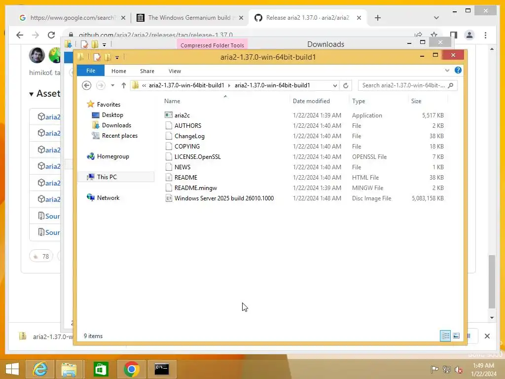Switch to details view layout

pos(445,336)
